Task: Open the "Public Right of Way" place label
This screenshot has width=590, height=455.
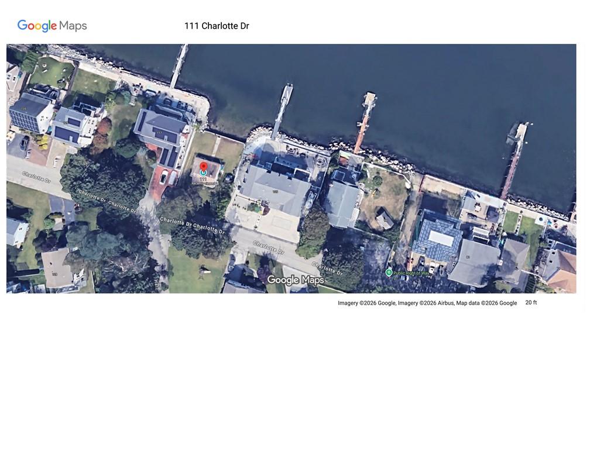Action: (411, 273)
